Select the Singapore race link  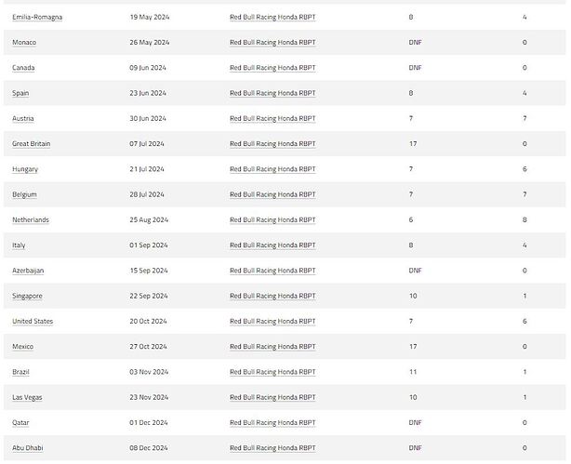(27, 296)
